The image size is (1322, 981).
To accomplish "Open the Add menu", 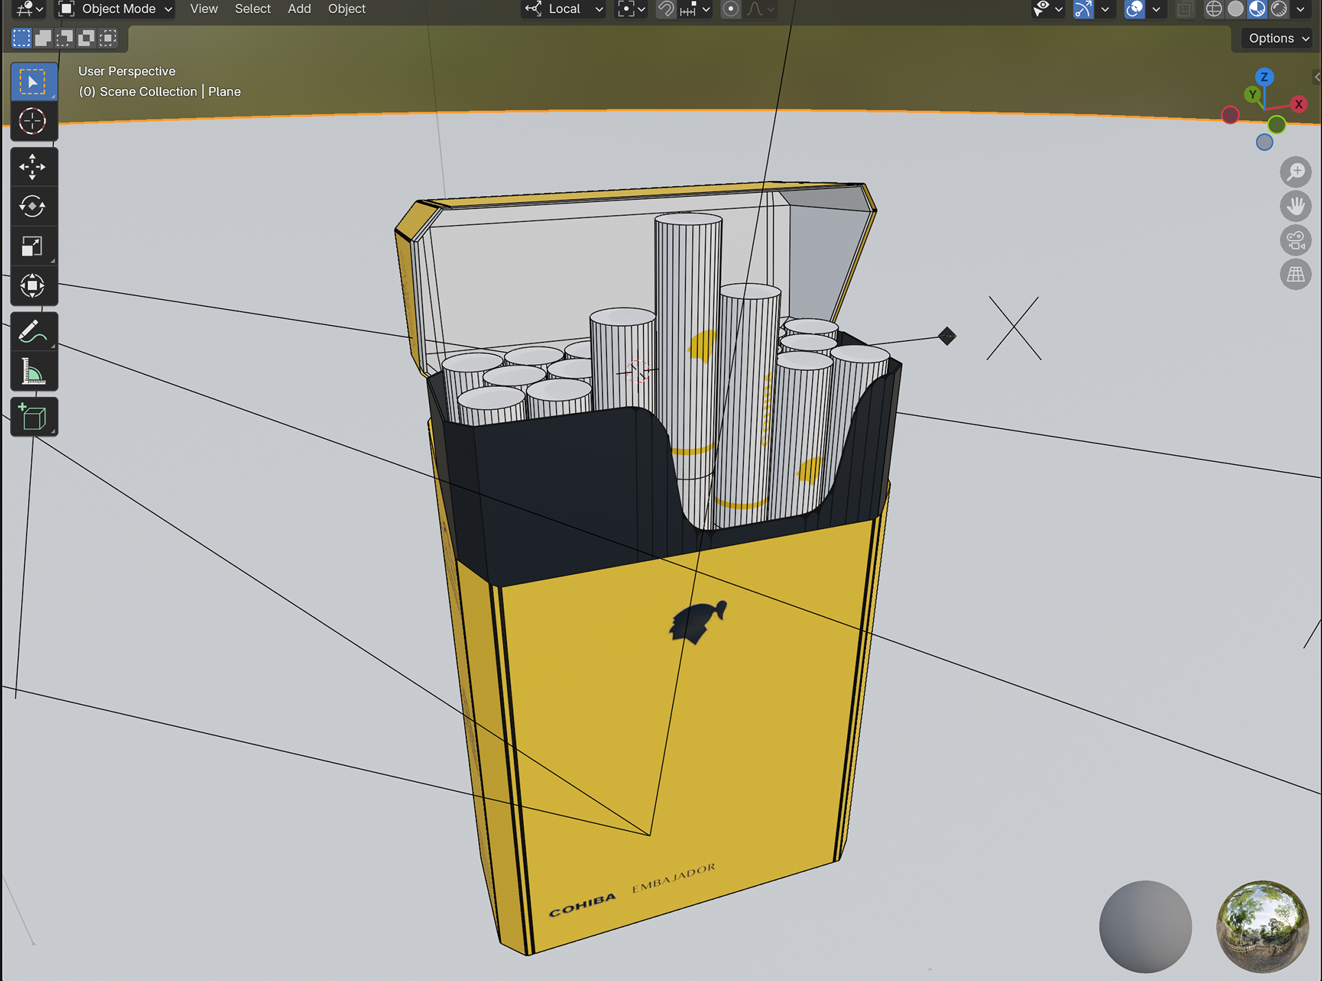I will [x=300, y=9].
